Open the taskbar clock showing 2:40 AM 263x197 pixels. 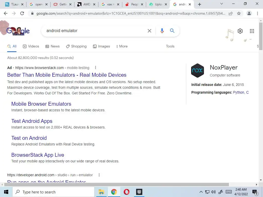[x=241, y=192]
